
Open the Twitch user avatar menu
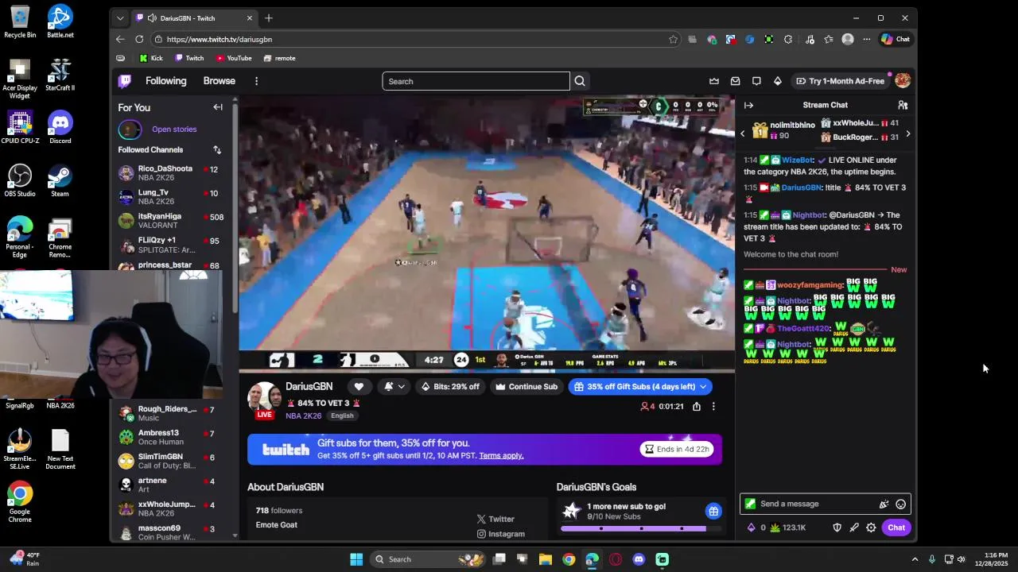pos(902,81)
